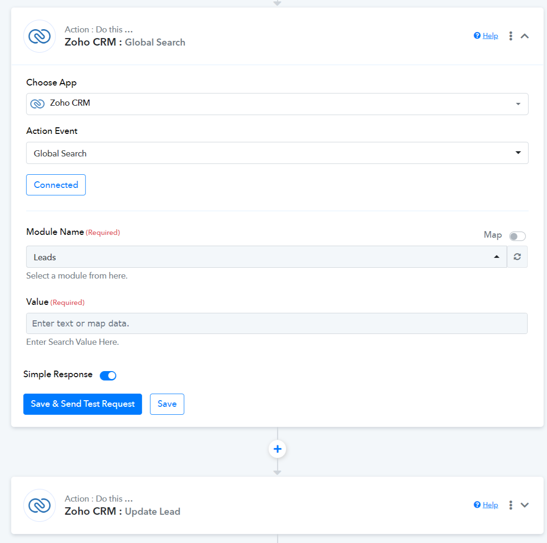Screen dimensions: 547x543
Task: Click the help question mark icon on Update Lead
Action: [477, 504]
